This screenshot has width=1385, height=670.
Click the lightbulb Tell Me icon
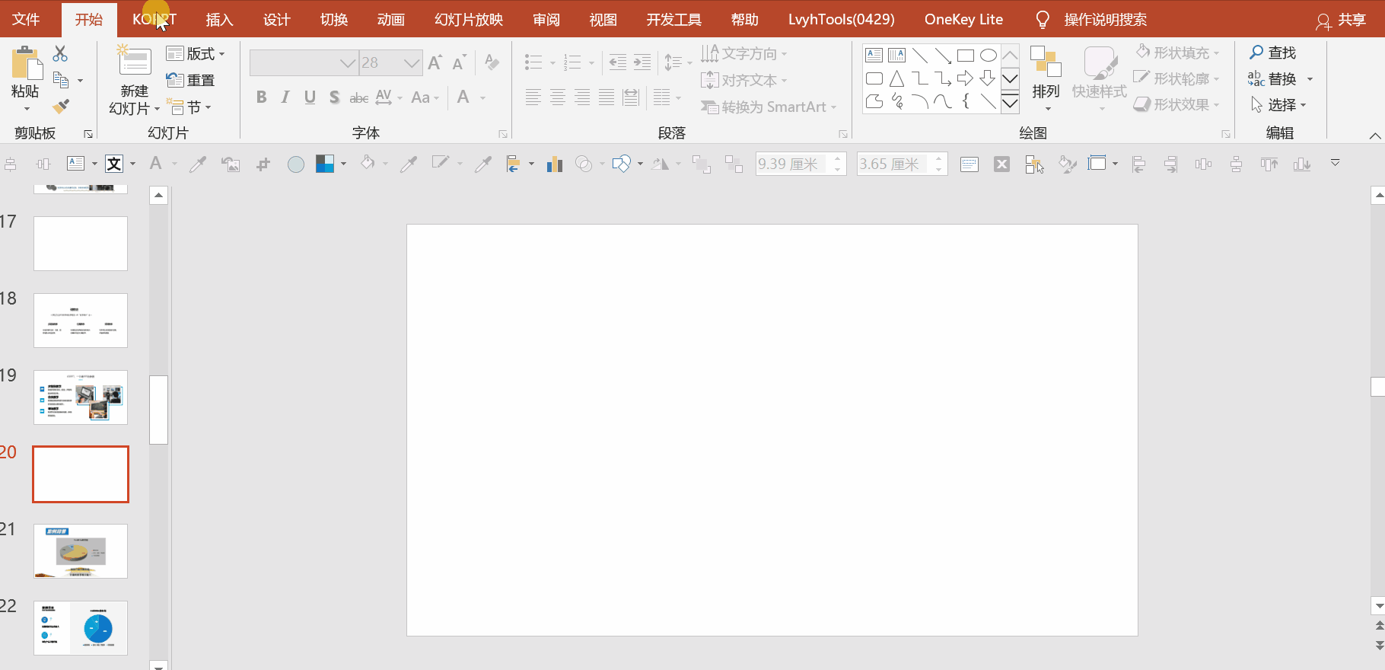coord(1043,20)
